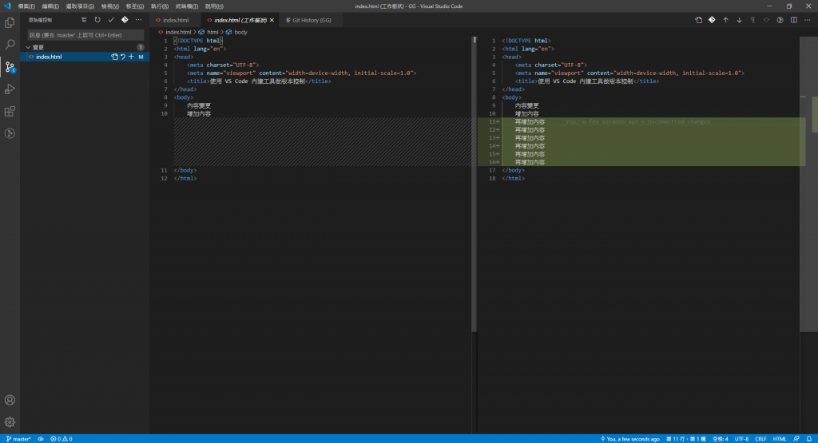Click the UTF-8 encoding in status bar
The image size is (818, 443).
tap(741, 439)
